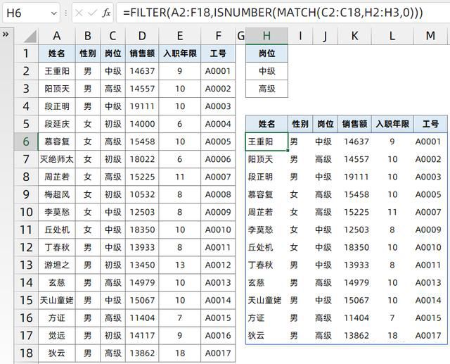Click source header cell 销售额 in column D
Screen dimensions: 450x364
point(143,54)
